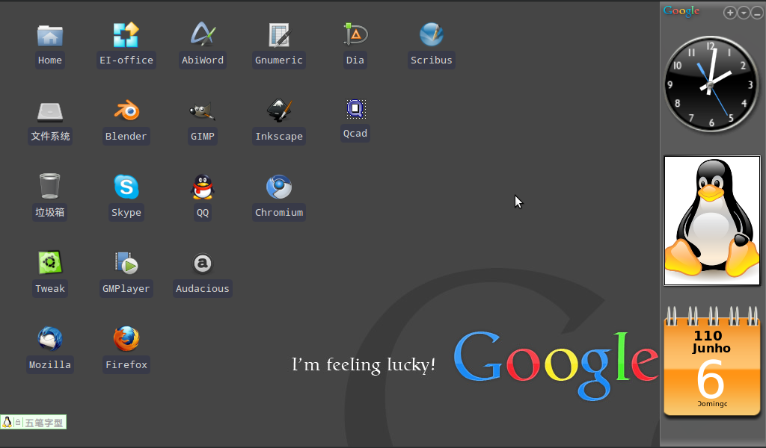Click the GMPlayer label text
Screen dimensions: 766x448
126,289
